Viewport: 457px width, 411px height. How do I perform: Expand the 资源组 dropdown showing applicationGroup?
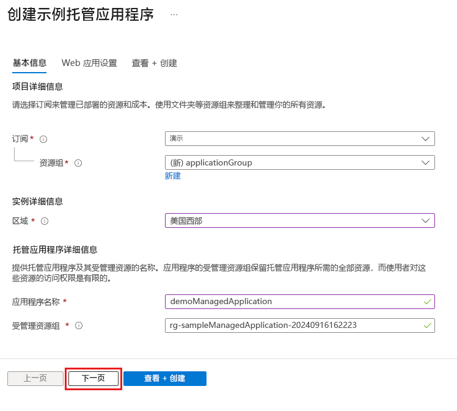click(x=299, y=162)
